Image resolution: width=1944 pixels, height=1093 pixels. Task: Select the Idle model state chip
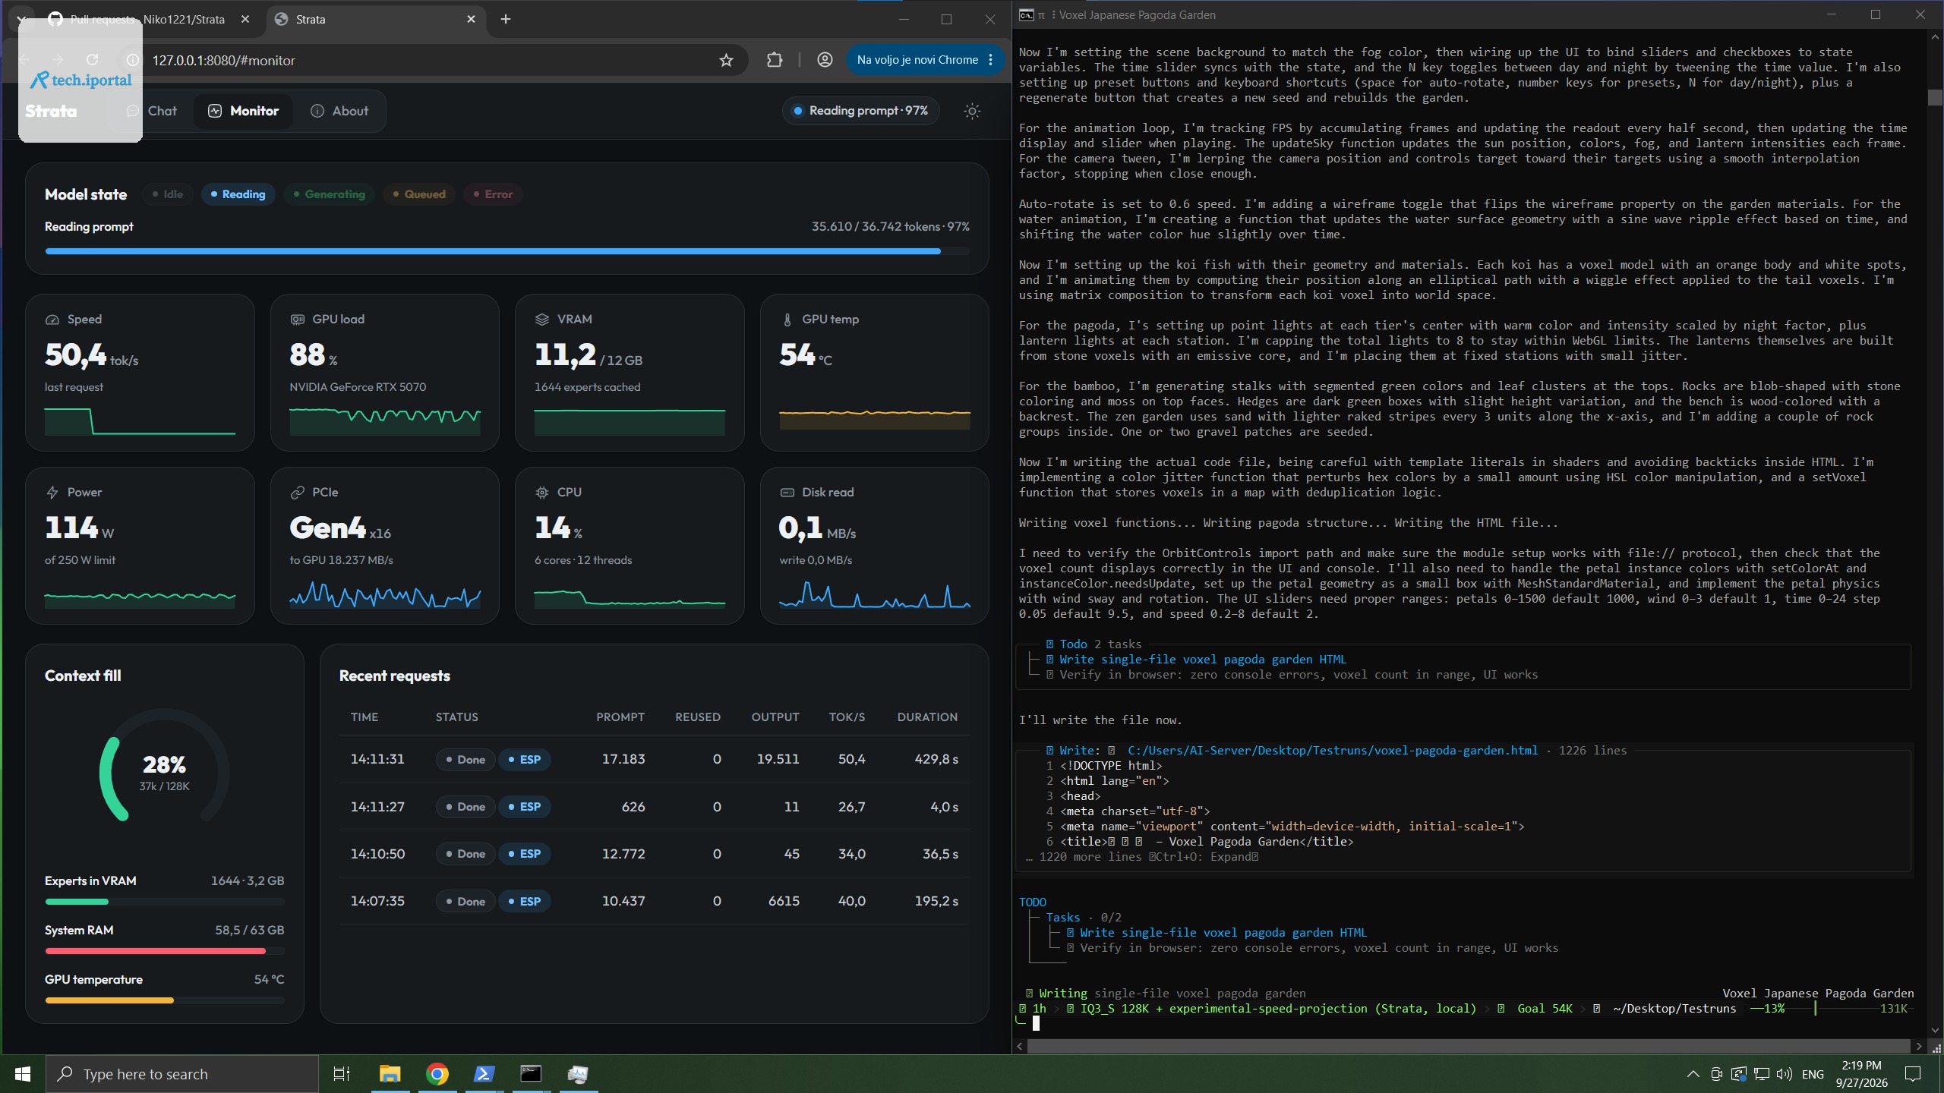pos(168,194)
